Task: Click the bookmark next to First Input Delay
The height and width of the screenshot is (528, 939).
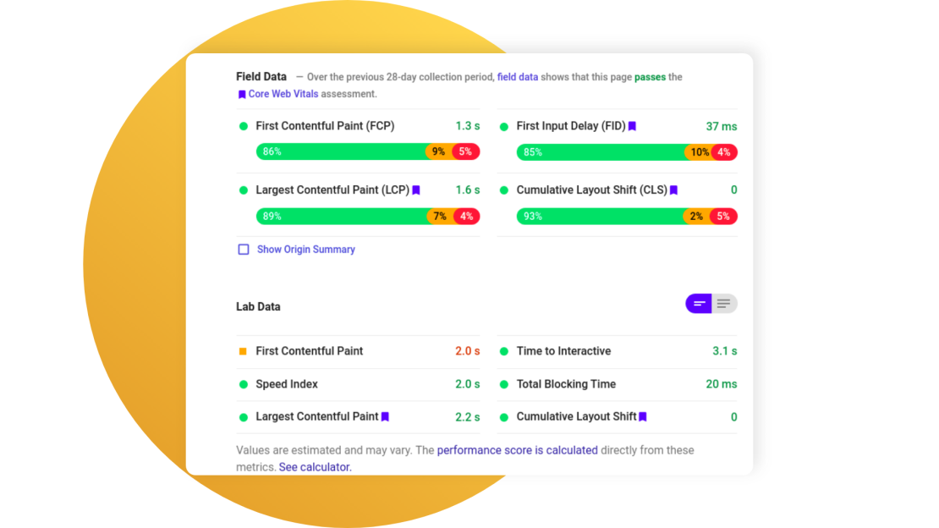Action: coord(632,125)
